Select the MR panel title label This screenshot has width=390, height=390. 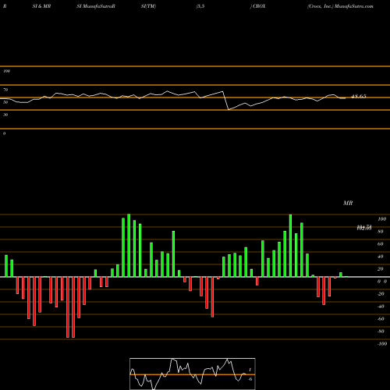click(348, 203)
